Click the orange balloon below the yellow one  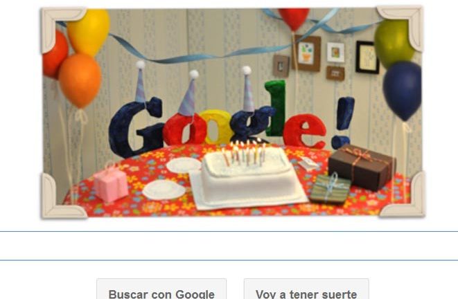tap(80, 80)
